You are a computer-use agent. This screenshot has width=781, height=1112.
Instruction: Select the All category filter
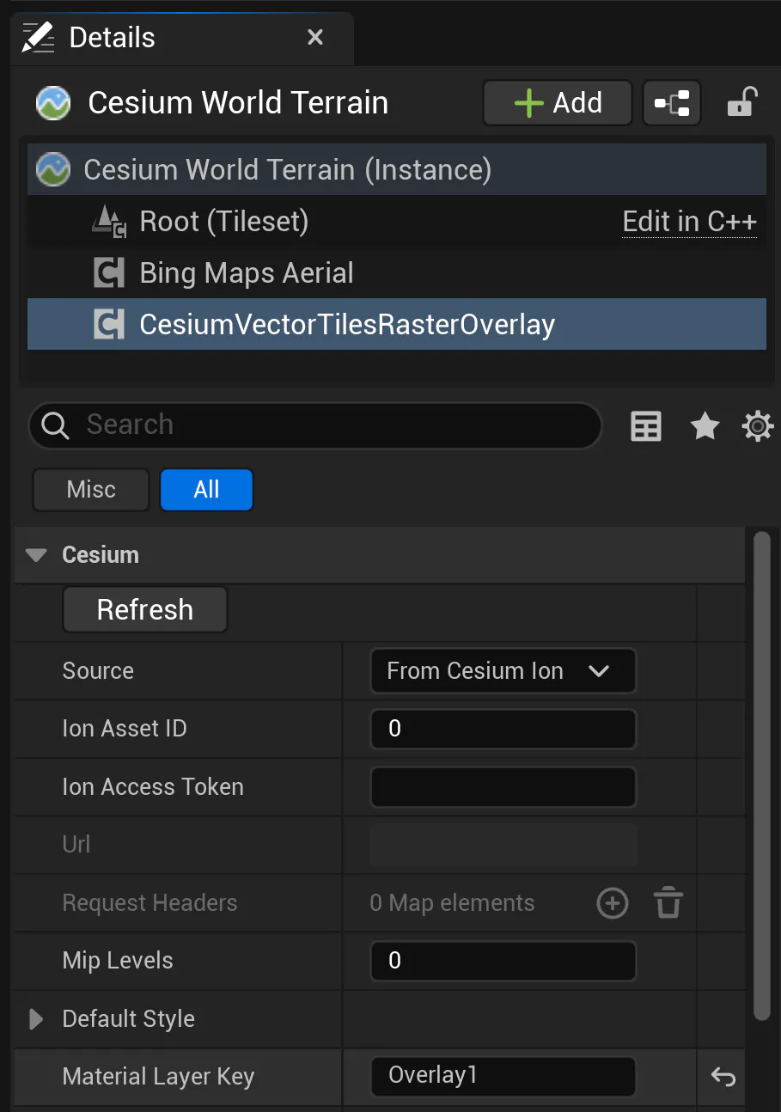206,490
